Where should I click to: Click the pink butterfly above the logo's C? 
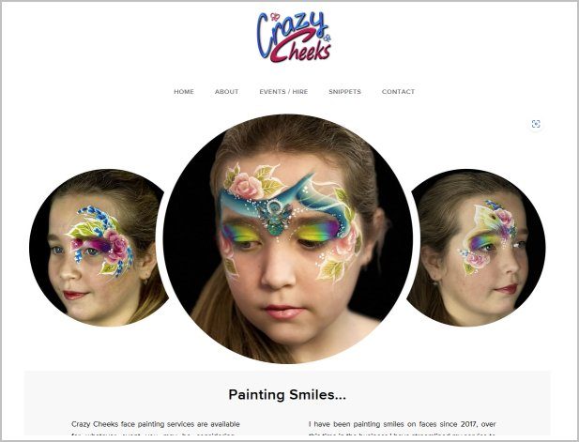point(274,17)
